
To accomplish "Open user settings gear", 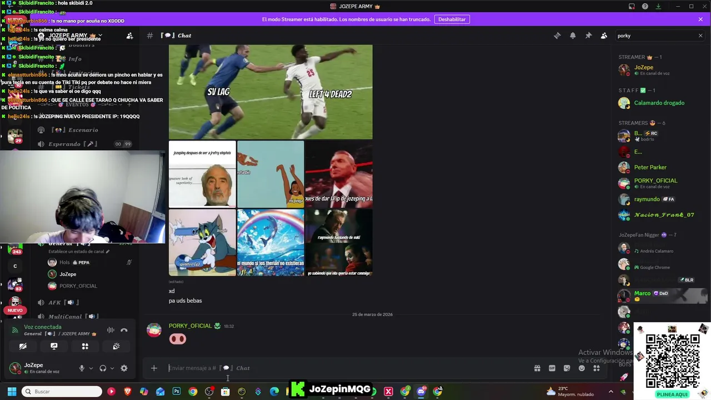I will coord(124,368).
